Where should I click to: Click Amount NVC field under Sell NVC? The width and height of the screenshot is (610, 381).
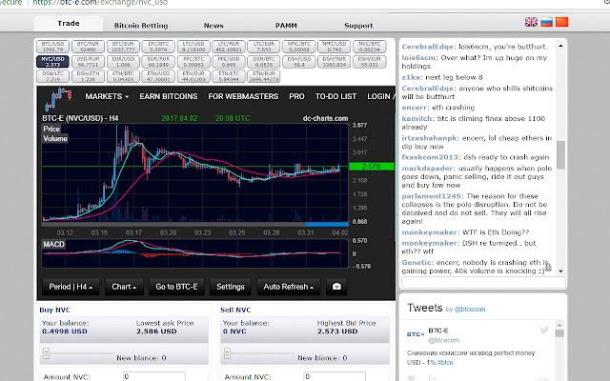(x=335, y=376)
